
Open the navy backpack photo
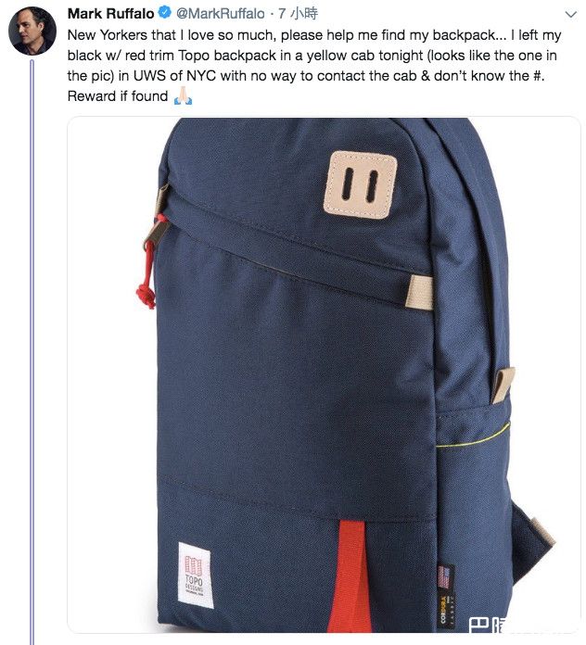[324, 374]
